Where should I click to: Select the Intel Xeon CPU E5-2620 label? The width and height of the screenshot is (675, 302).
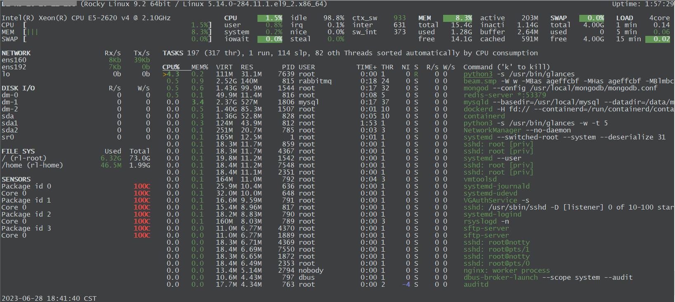coord(86,18)
